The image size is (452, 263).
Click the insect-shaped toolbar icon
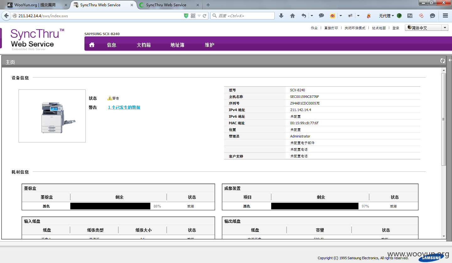[x=350, y=16]
